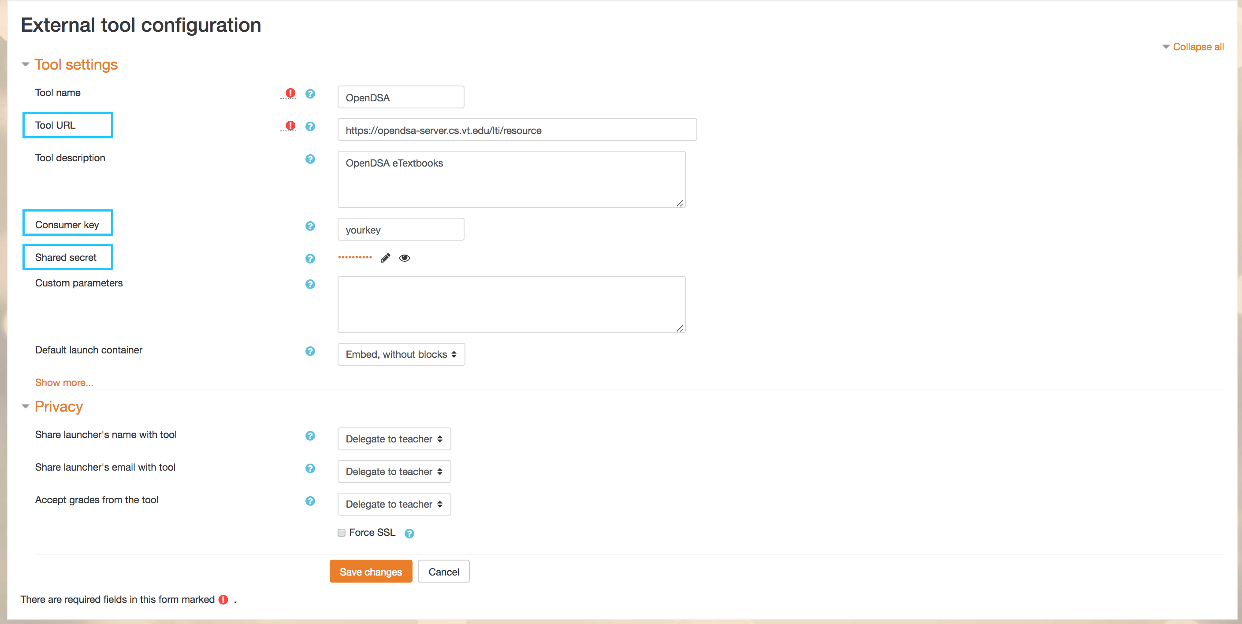Image resolution: width=1242 pixels, height=624 pixels.
Task: Open Accept grades from the tool dropdown
Action: pos(394,504)
